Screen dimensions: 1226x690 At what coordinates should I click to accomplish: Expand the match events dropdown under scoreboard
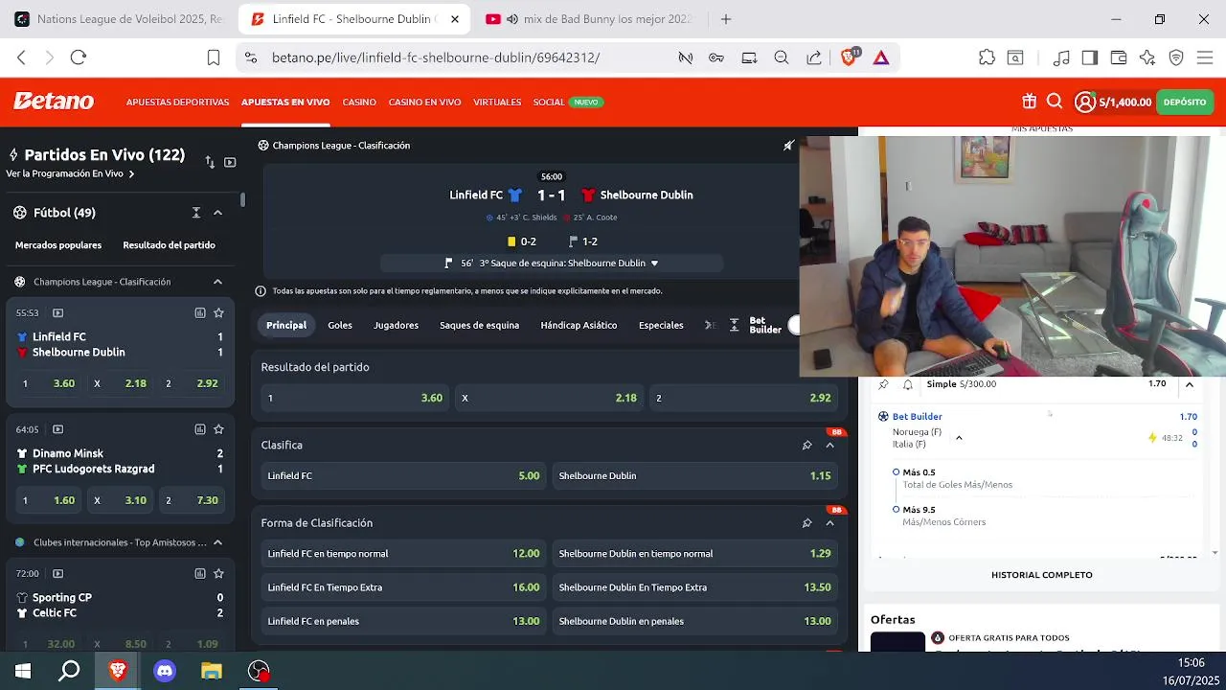pyautogui.click(x=655, y=264)
